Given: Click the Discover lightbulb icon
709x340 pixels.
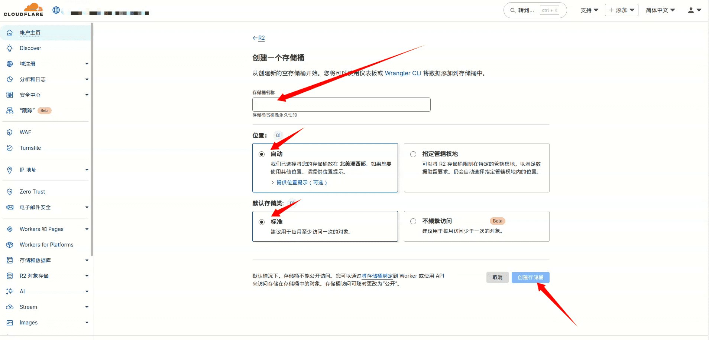Looking at the screenshot, I should click(x=10, y=48).
